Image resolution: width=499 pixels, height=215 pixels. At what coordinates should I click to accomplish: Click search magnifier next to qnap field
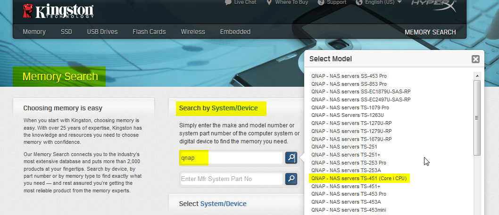pos(291,157)
